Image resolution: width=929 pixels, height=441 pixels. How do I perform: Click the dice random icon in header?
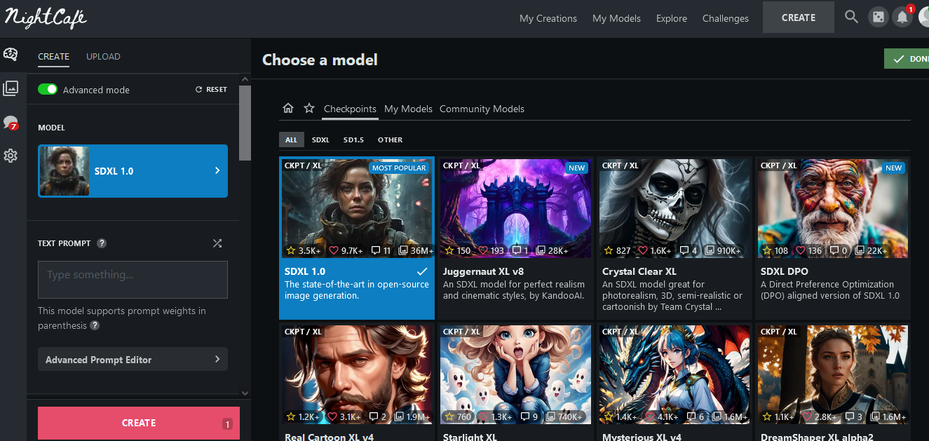pyautogui.click(x=877, y=18)
